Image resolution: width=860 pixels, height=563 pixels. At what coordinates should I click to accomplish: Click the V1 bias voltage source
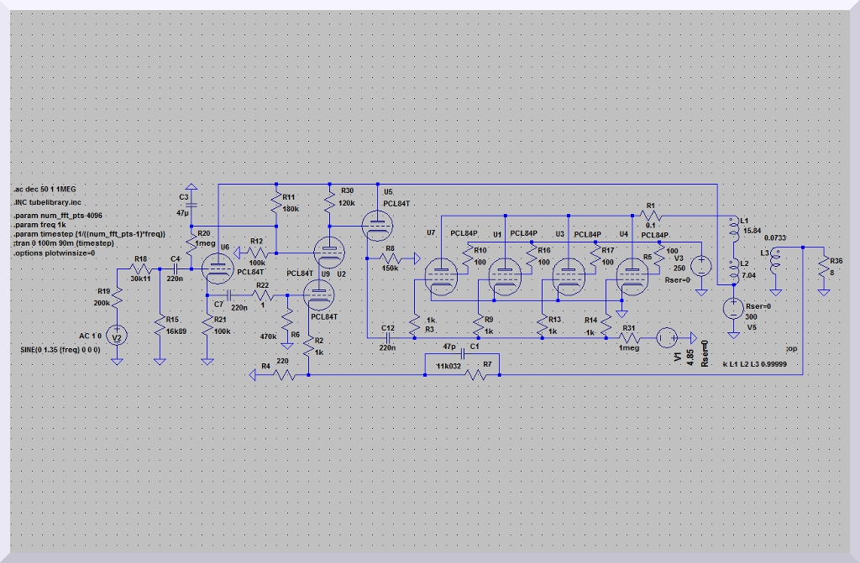pyautogui.click(x=667, y=337)
